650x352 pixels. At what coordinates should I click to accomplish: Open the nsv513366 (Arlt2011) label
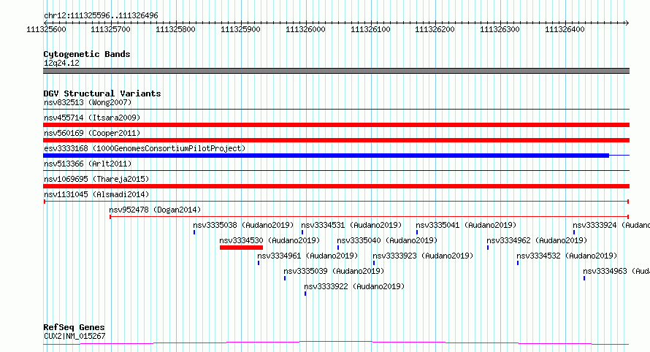(88, 164)
